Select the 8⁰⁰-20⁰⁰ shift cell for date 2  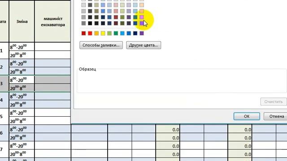(x=22, y=63)
